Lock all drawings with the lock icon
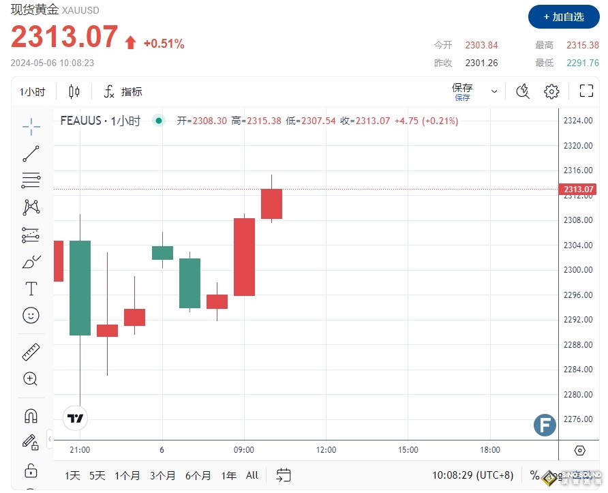The width and height of the screenshot is (608, 493). [31, 470]
